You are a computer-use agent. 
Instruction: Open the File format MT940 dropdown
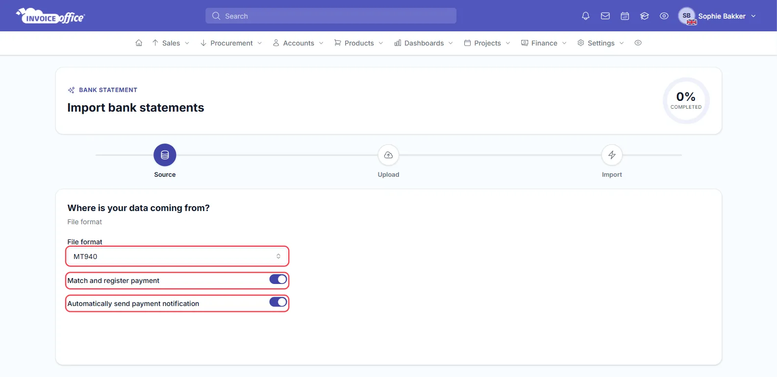pos(177,257)
